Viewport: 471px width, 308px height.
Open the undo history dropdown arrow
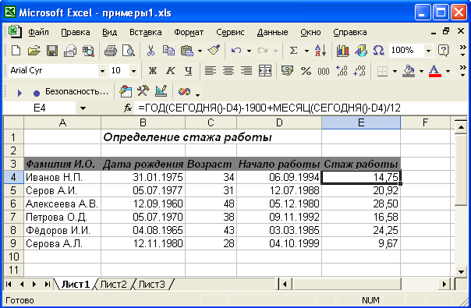point(249,51)
